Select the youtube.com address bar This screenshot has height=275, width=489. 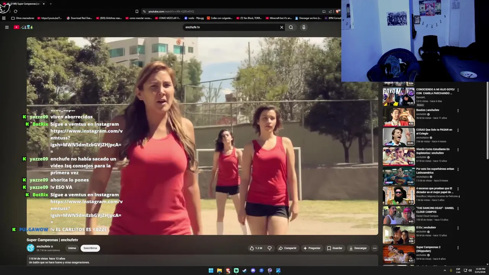click(x=231, y=11)
